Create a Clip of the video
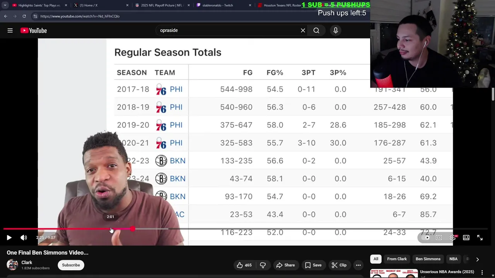Screen dimensions: 495x278 [x=339, y=265]
